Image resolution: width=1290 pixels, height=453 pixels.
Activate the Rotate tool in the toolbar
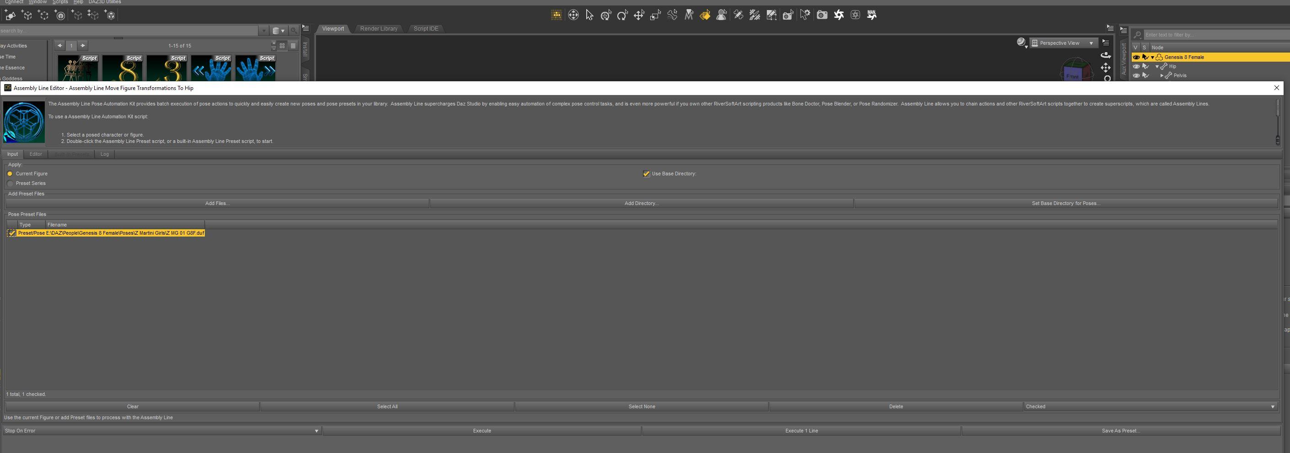pyautogui.click(x=622, y=15)
